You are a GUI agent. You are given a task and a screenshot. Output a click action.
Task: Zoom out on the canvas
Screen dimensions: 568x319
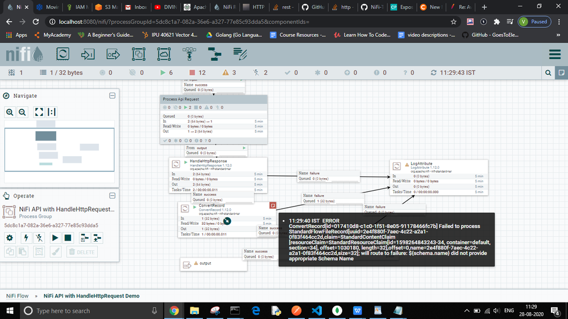tap(23, 112)
